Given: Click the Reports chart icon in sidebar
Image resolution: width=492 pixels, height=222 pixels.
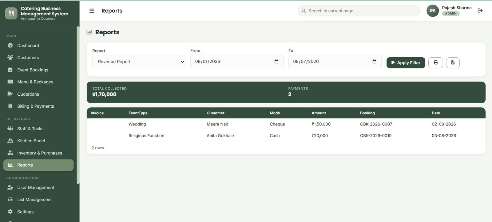Looking at the screenshot, I should tap(10, 165).
